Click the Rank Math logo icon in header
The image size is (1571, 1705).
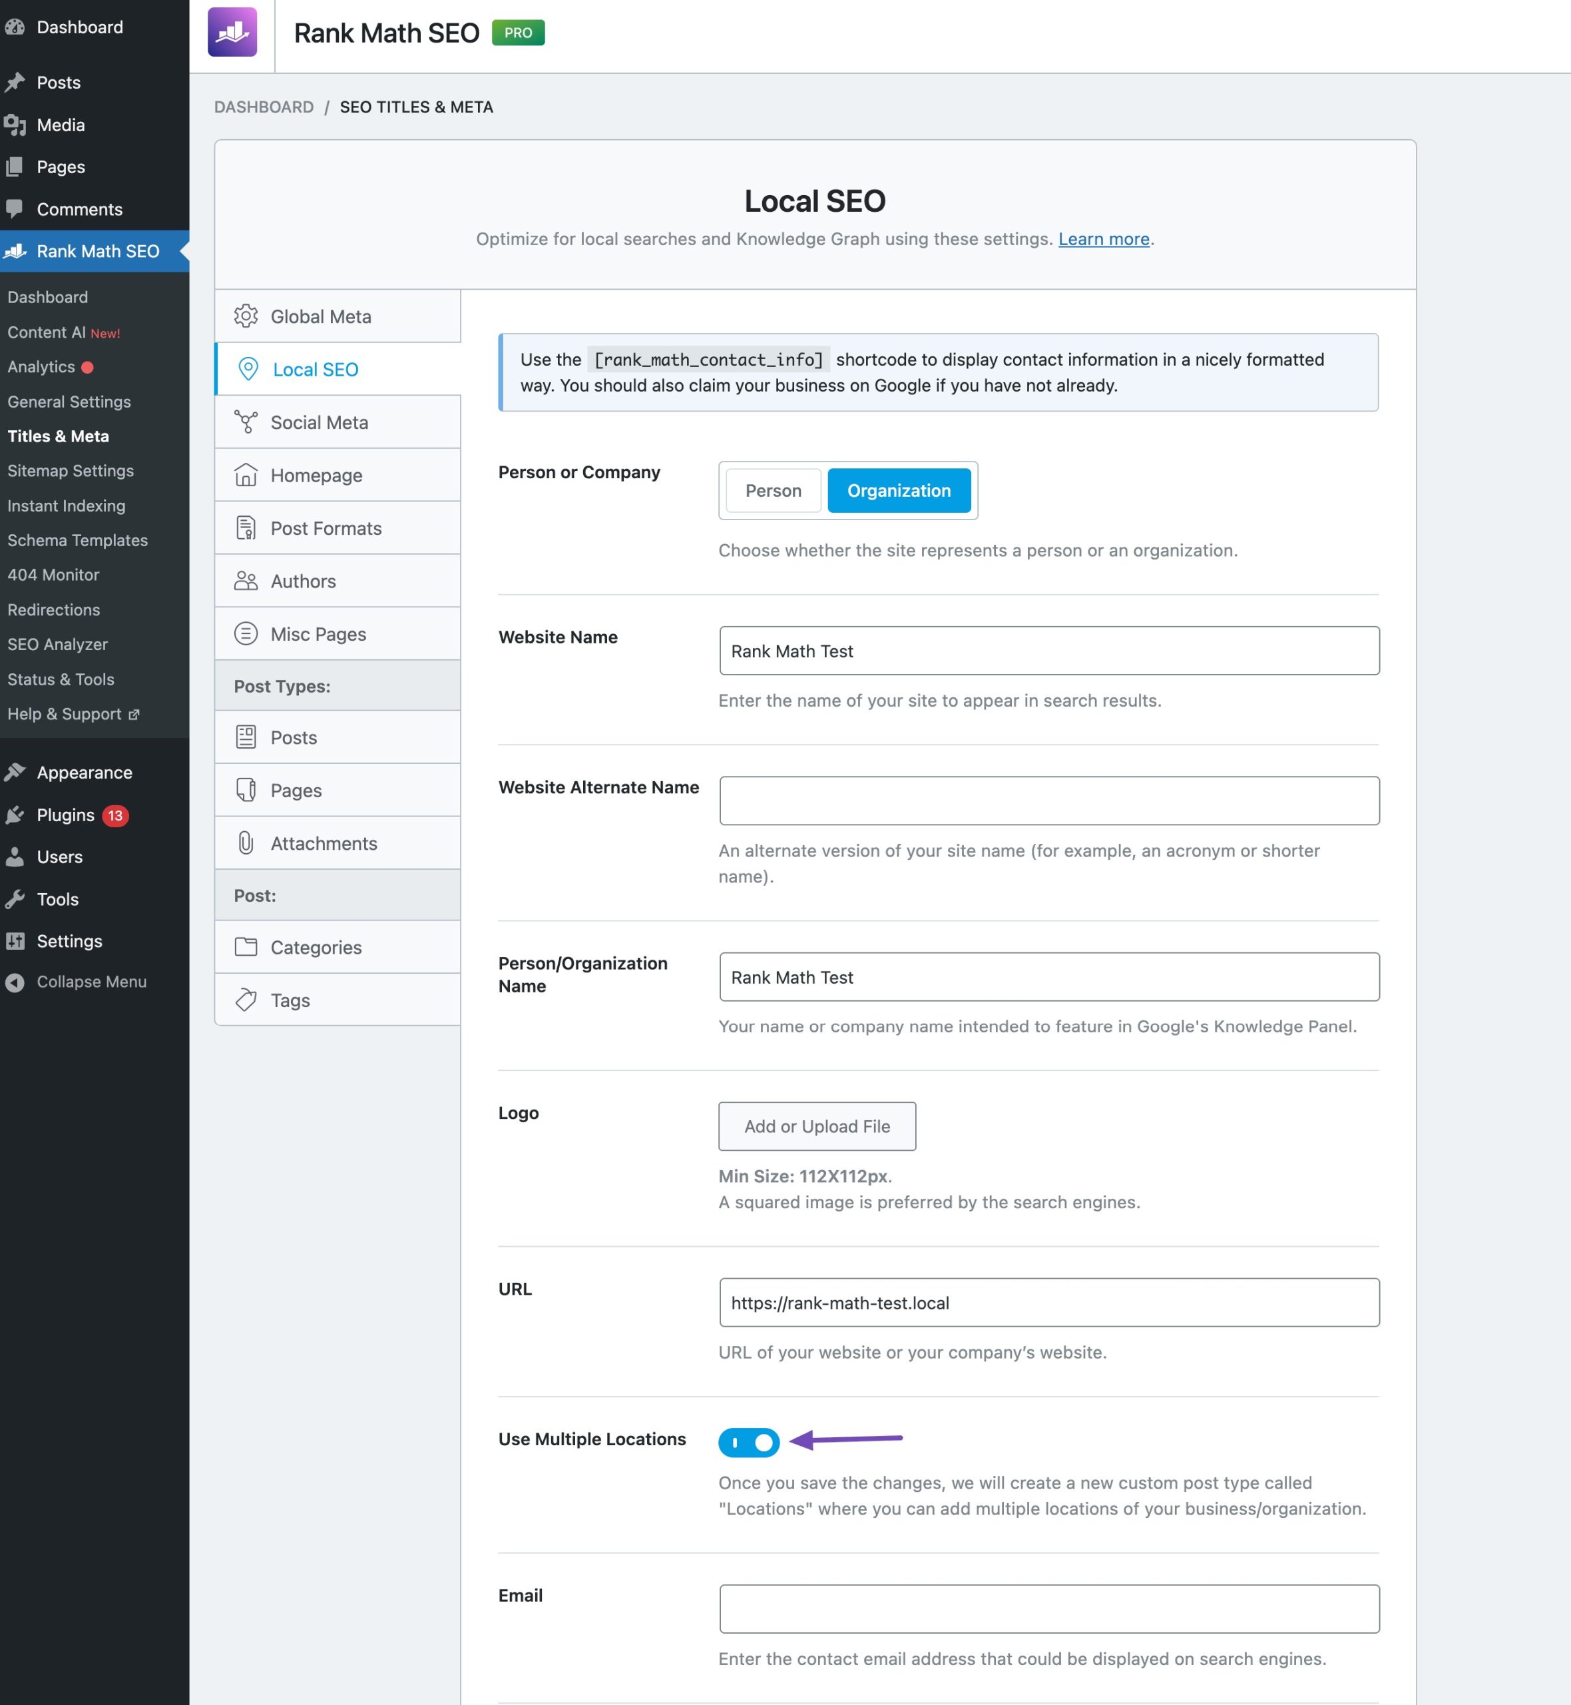[232, 33]
